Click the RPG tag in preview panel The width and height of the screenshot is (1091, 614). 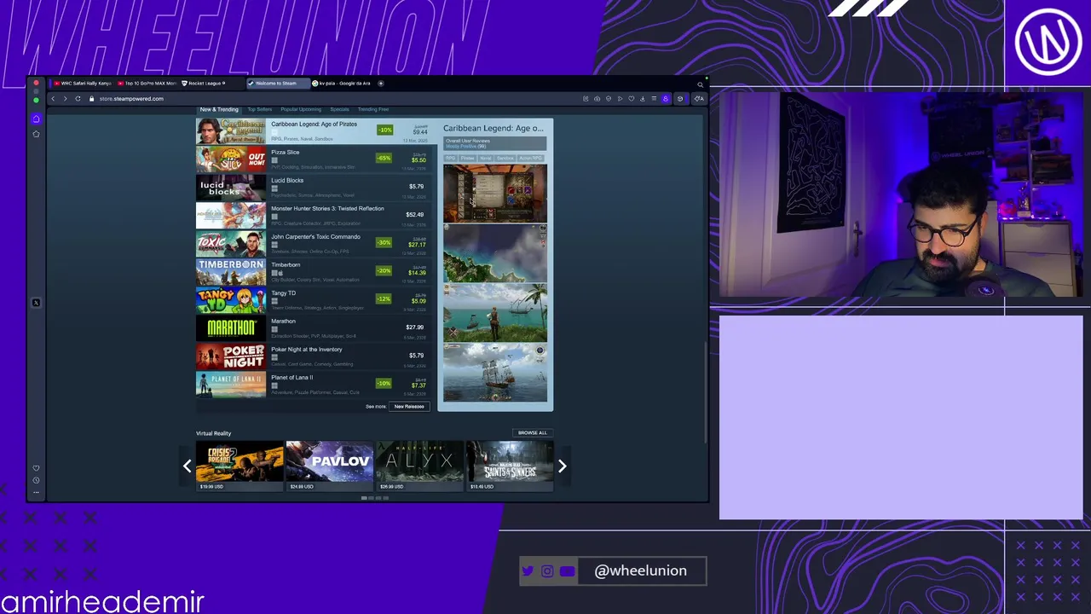tap(450, 158)
